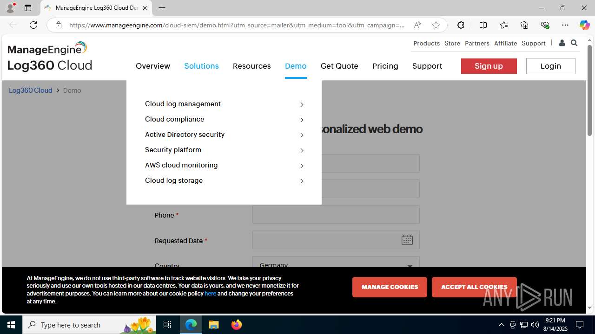
Task: Accept all cookies
Action: click(x=474, y=287)
